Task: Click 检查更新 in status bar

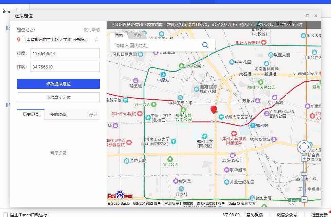Action: tap(319, 215)
